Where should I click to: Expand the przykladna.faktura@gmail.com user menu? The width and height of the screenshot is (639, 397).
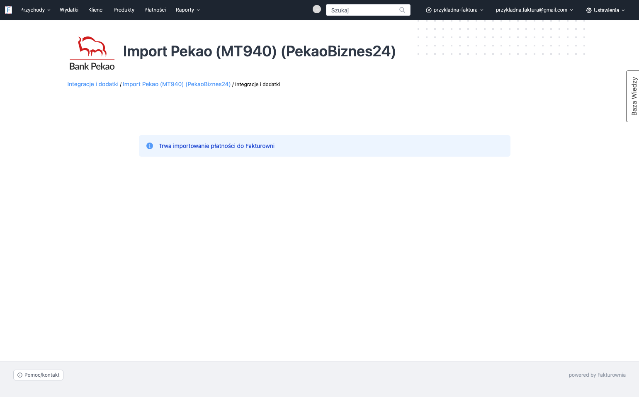[x=534, y=10]
